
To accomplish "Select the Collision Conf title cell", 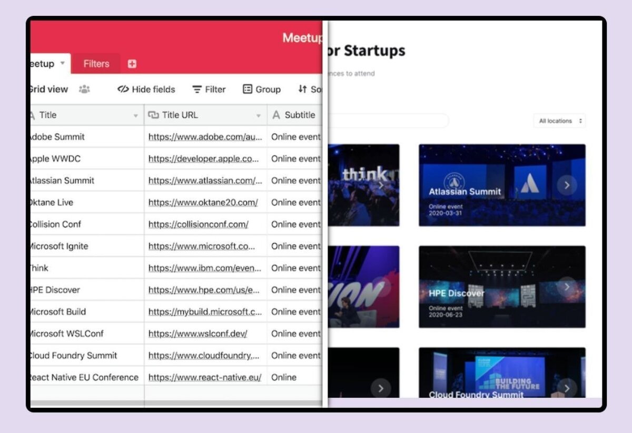I will tap(87, 224).
